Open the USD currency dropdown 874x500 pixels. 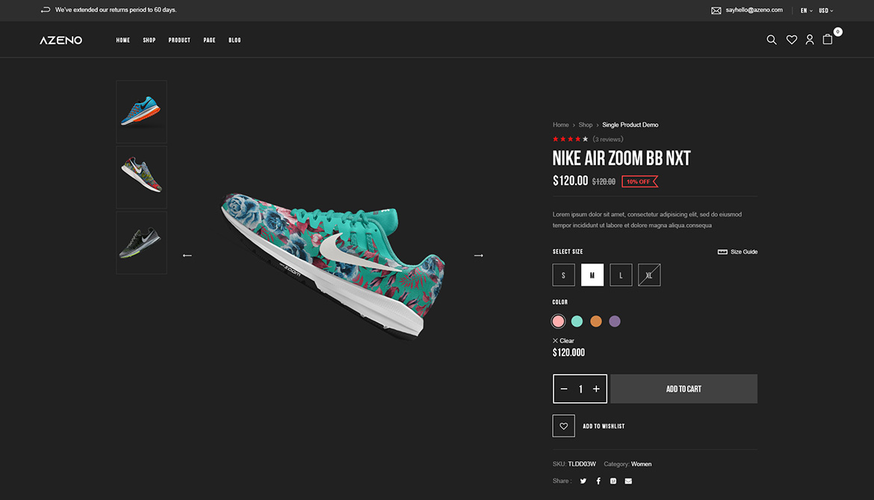click(x=826, y=10)
